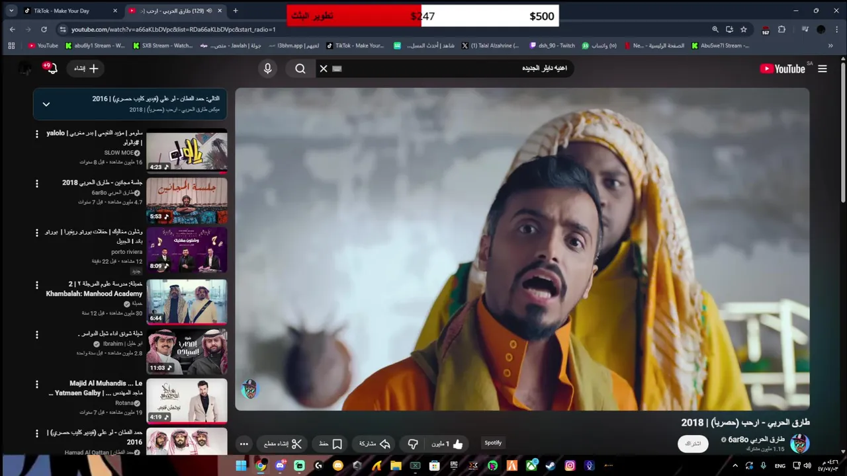Screen dimensions: 847x476
Task: Open Instagram from the taskbar
Action: coord(570,465)
